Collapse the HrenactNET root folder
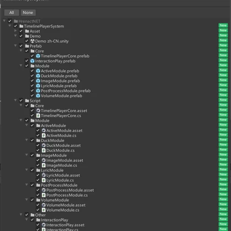The image size is (231, 231). [4, 21]
